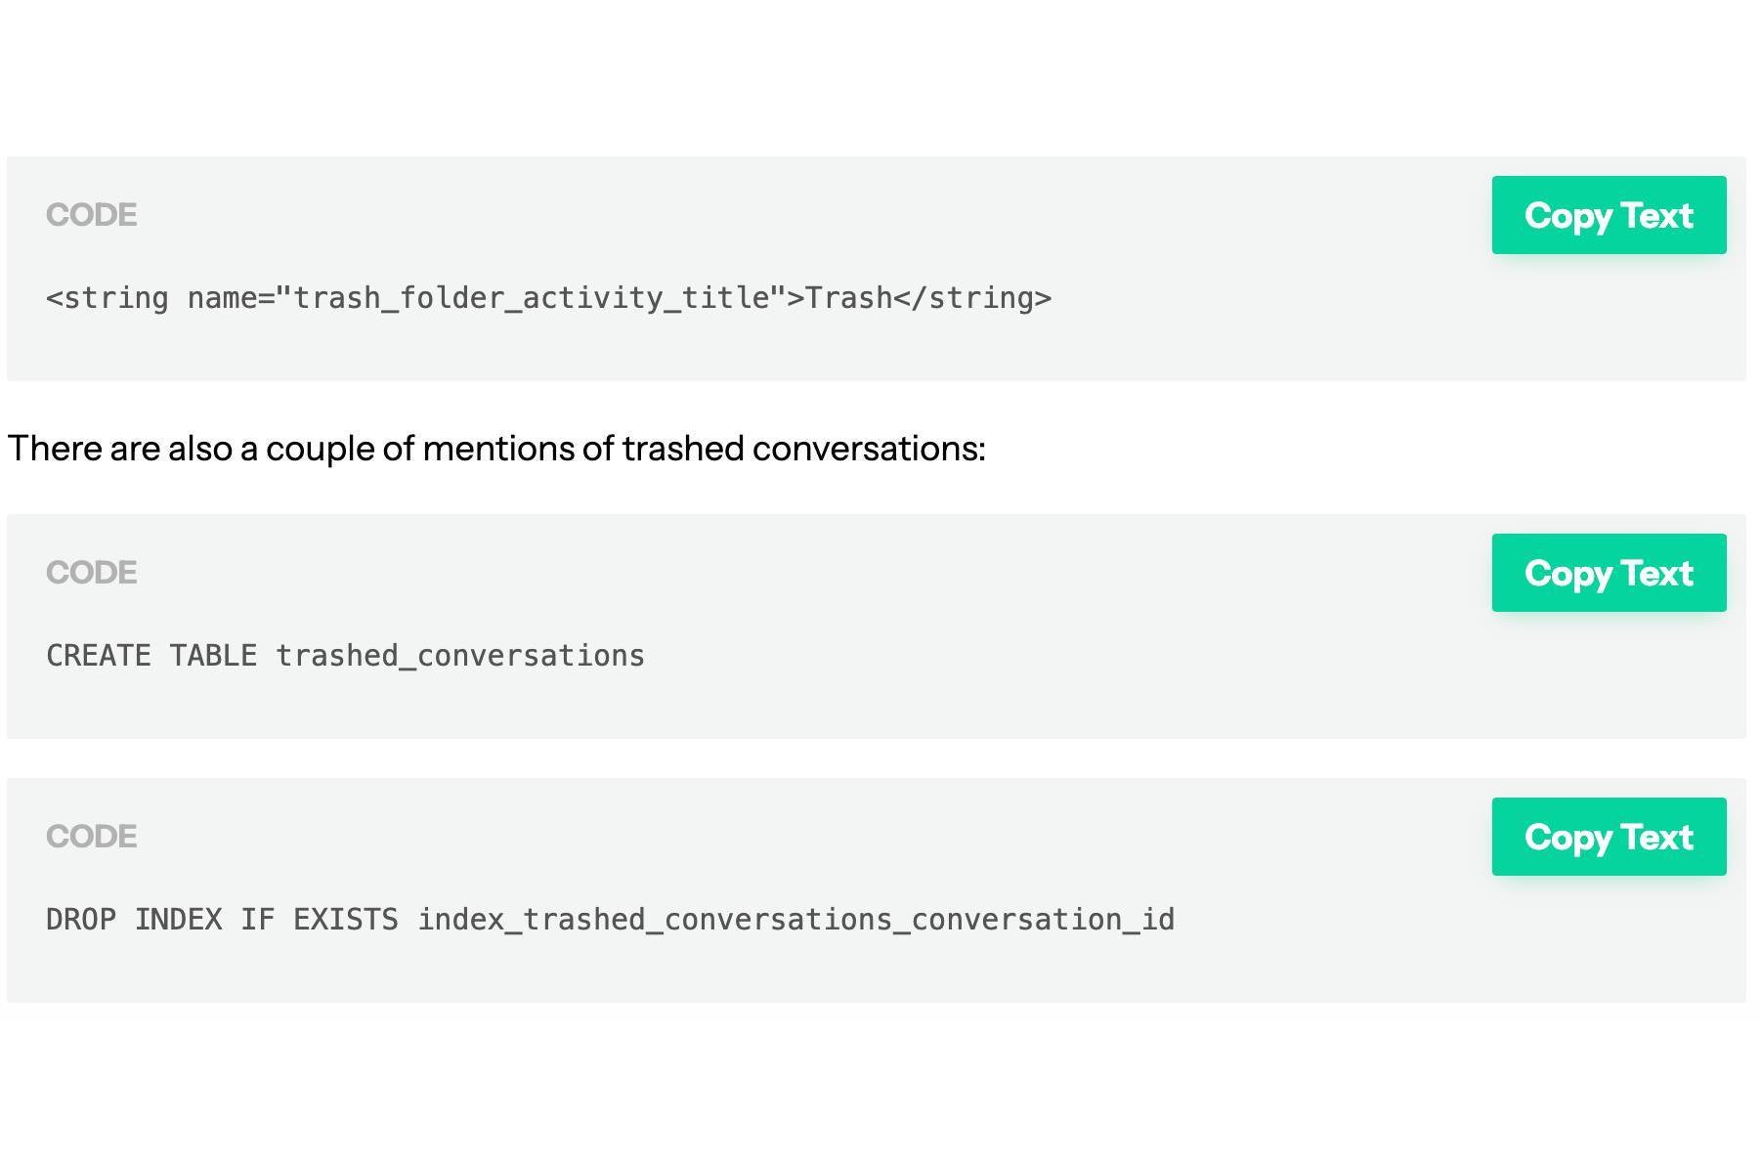Copy the trash_folder_activity_title string code
Viewport: 1761px width, 1167px height.
click(1608, 215)
